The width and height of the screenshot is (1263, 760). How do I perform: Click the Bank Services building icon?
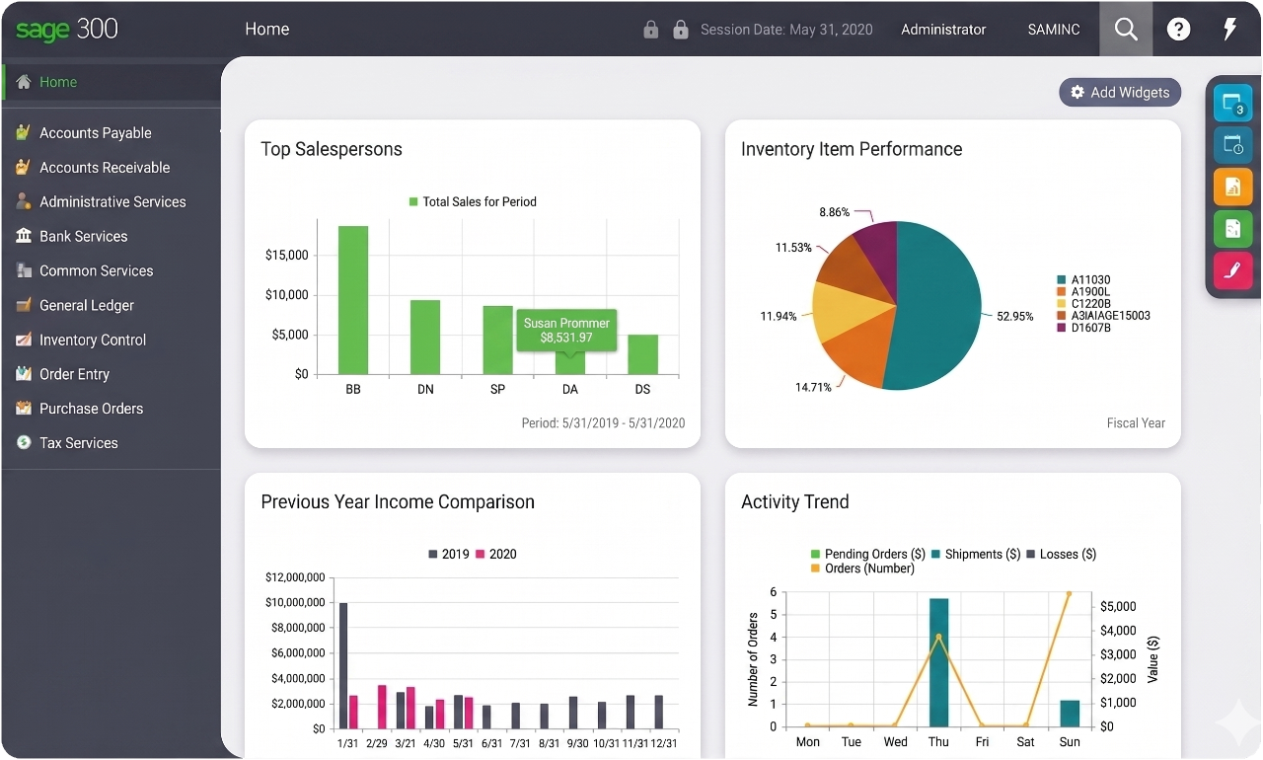coord(23,236)
